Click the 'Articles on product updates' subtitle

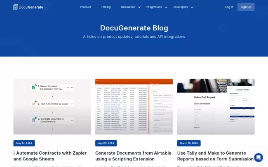point(134,37)
